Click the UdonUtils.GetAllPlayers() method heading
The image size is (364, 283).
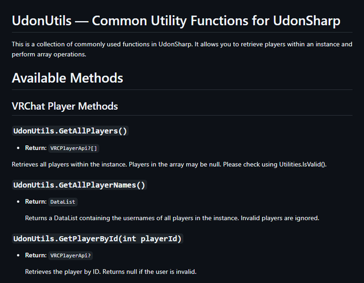70,131
